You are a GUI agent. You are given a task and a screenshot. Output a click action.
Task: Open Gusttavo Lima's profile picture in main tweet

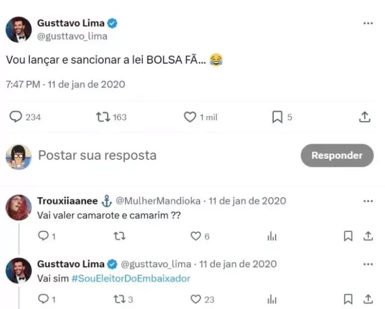(19, 29)
